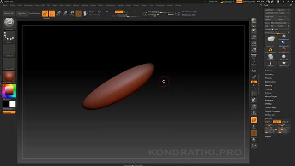Open the Transform menu
This screenshot has height=166, width=295.
(160, 5)
